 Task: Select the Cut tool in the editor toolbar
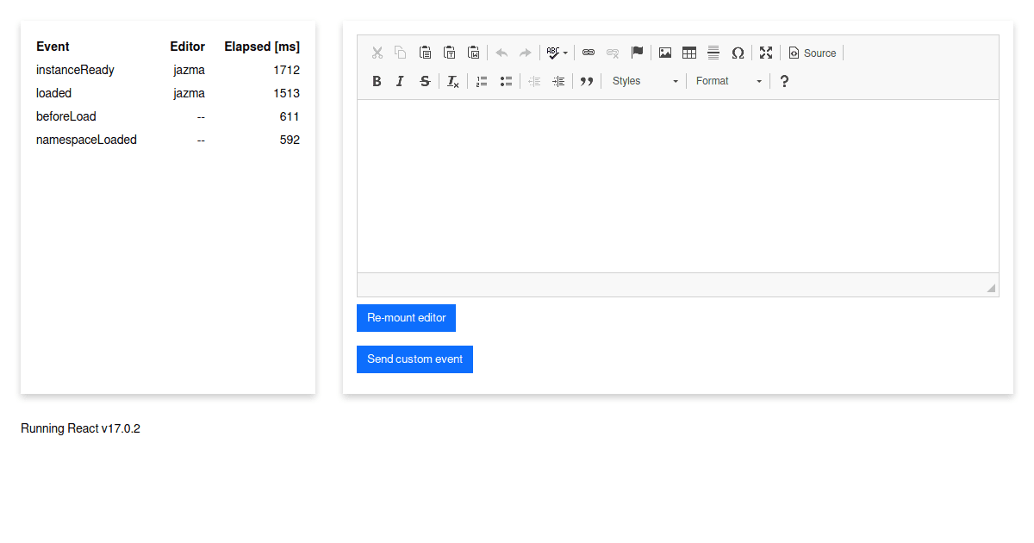pos(377,52)
